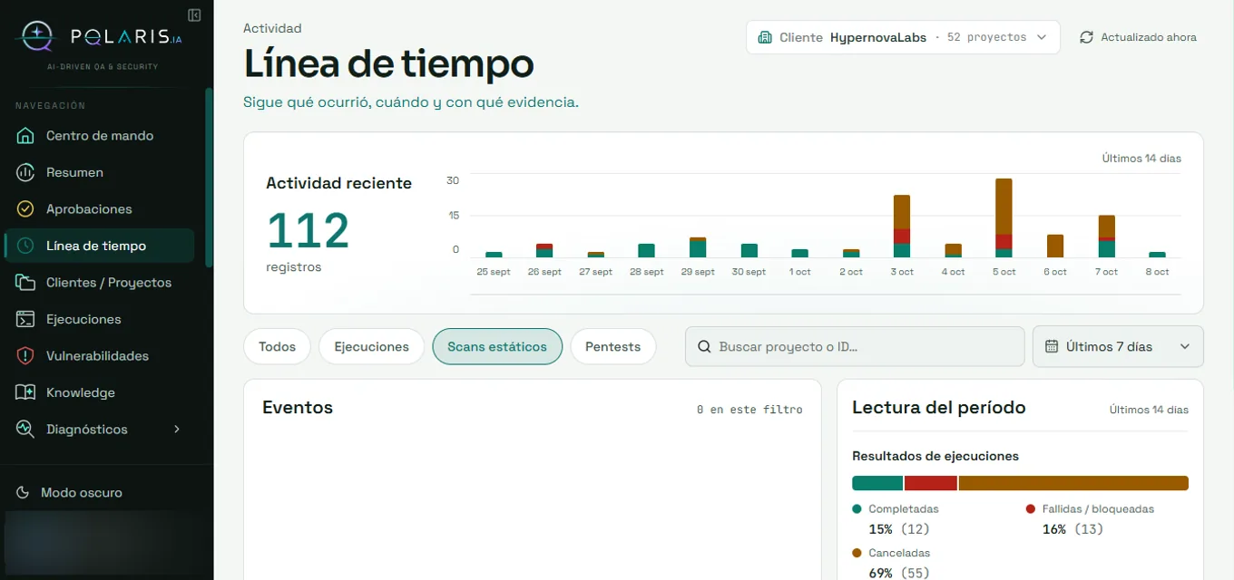Select the Todos filter tab
The height and width of the screenshot is (580, 1234).
point(277,347)
